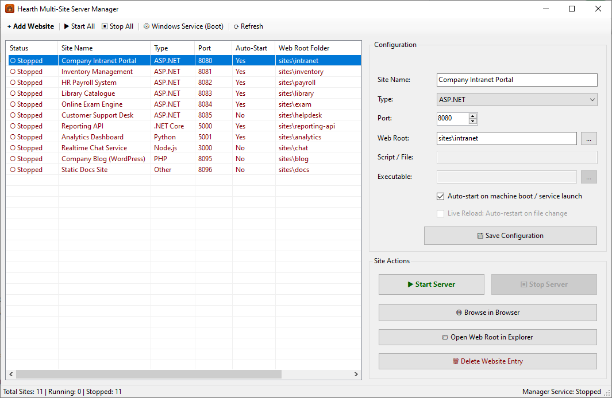Sort by Web Root Folder column header
The image size is (612, 398).
click(318, 48)
